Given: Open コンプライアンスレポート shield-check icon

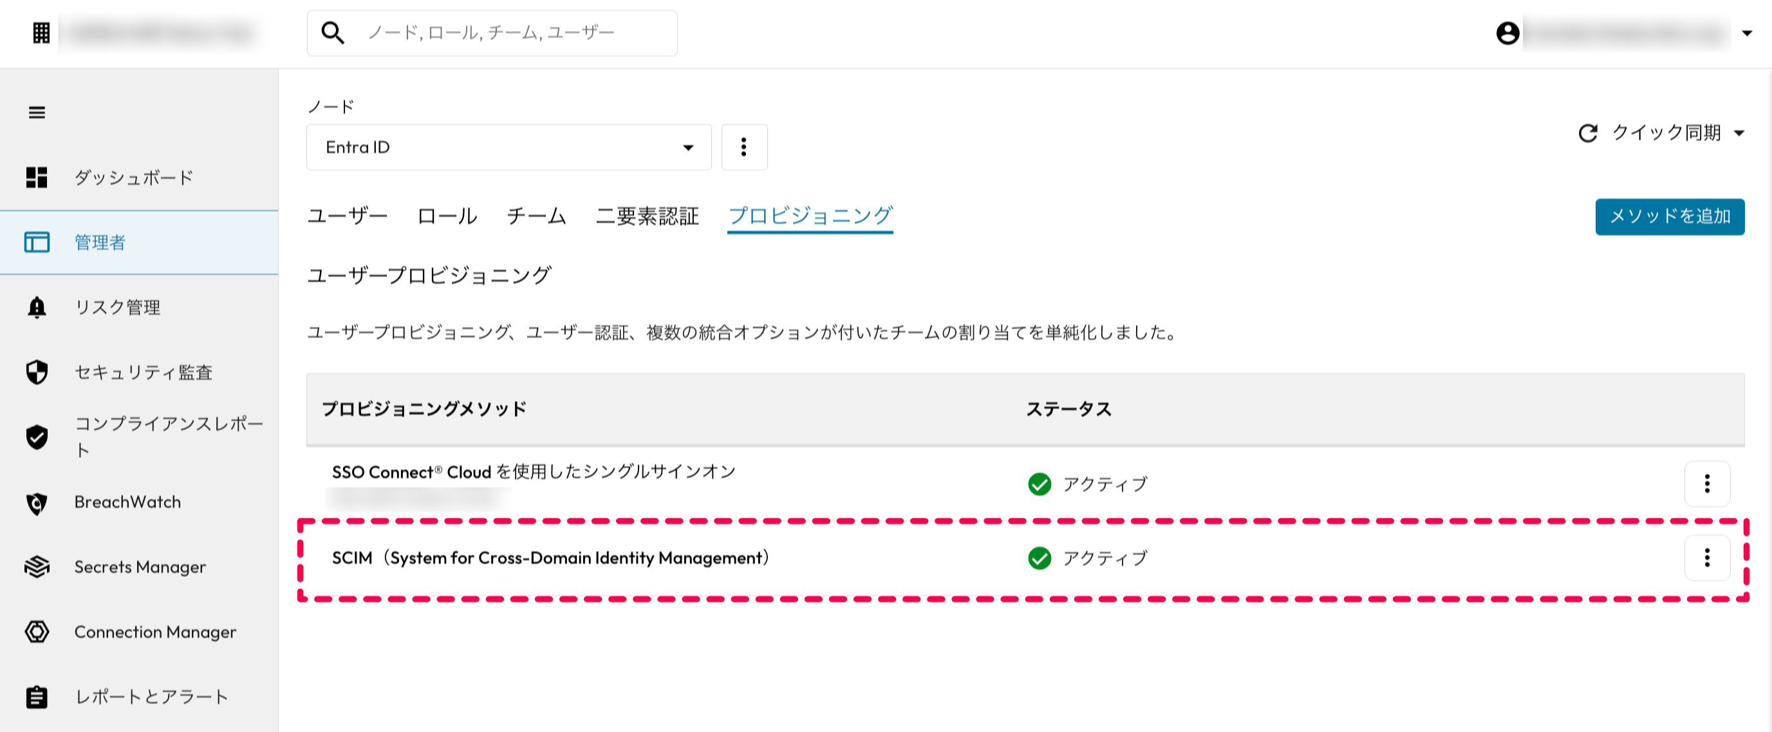Looking at the screenshot, I should [37, 437].
